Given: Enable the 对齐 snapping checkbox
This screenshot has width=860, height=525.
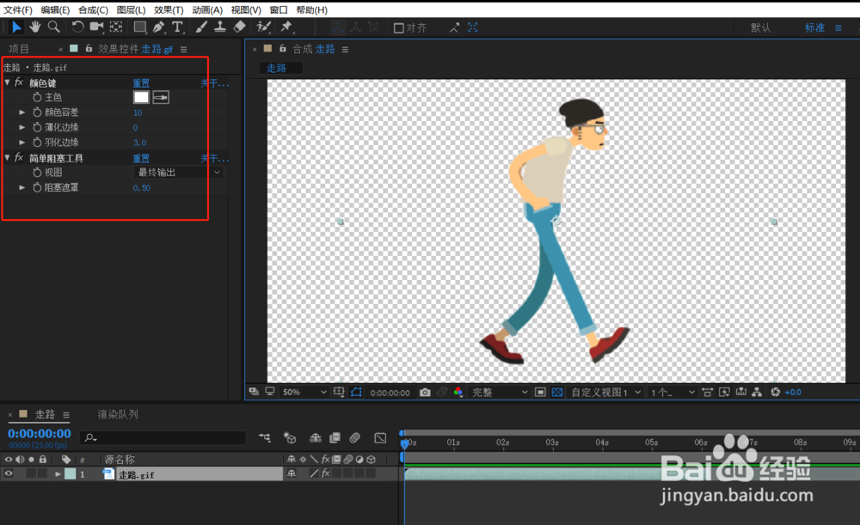Looking at the screenshot, I should tap(399, 27).
